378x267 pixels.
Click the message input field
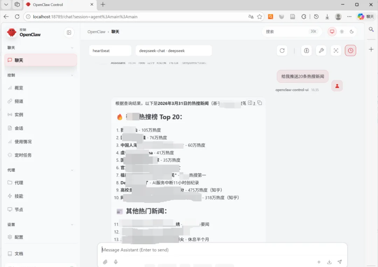pos(222,250)
